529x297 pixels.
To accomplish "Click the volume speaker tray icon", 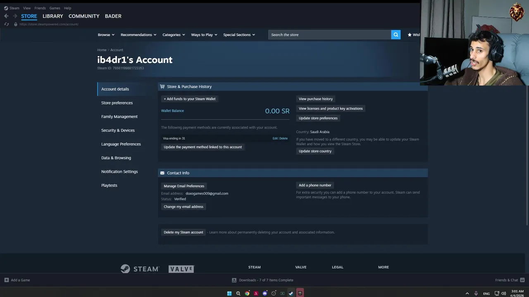I will pyautogui.click(x=504, y=293).
